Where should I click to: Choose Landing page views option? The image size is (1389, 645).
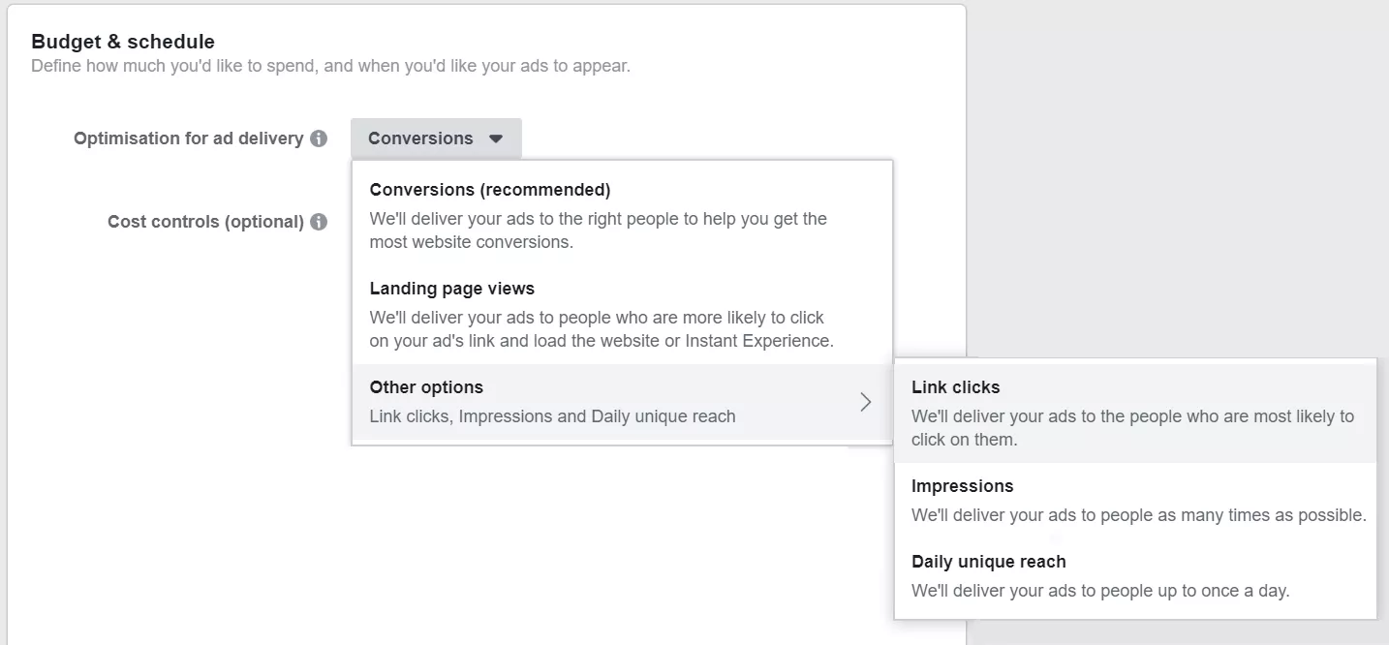452,289
